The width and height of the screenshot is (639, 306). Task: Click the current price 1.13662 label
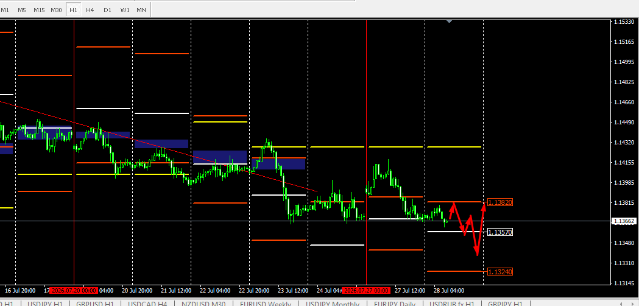[x=624, y=221]
